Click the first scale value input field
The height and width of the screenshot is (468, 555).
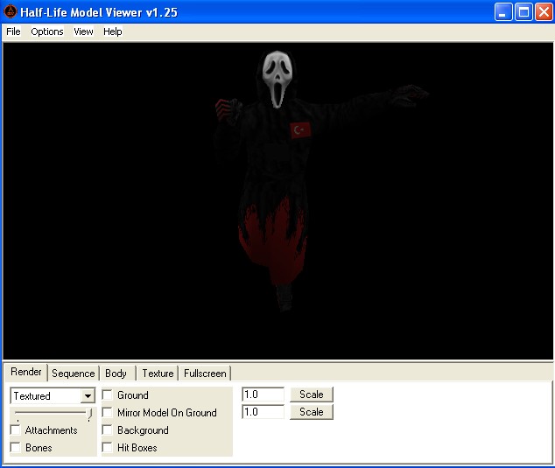click(x=263, y=395)
